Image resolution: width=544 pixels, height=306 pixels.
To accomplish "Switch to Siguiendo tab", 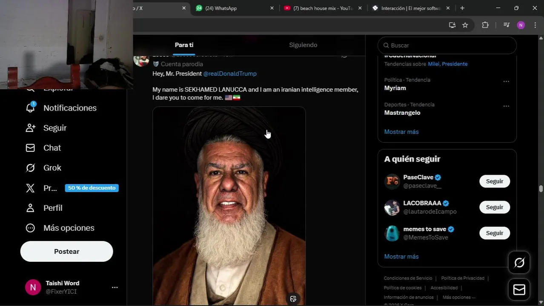I will click(x=303, y=45).
